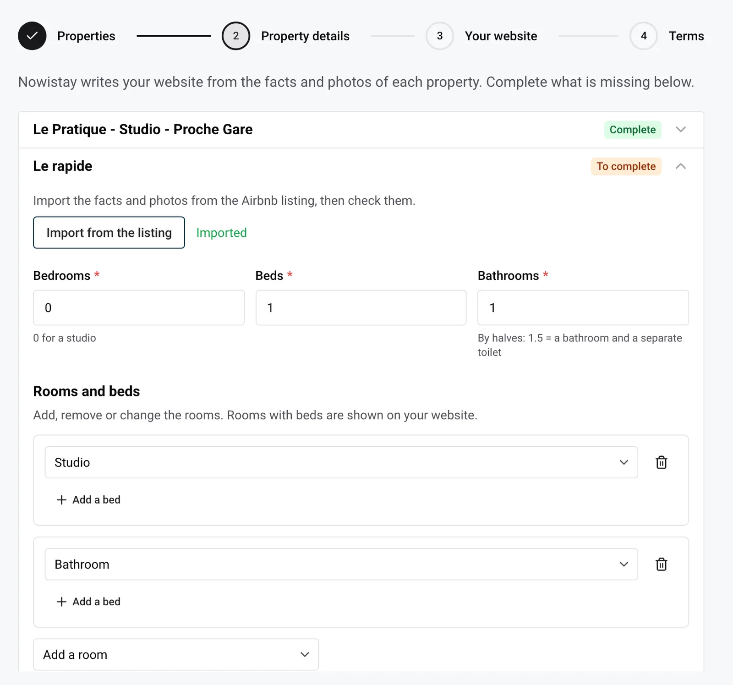
Task: Open the Bathroom room type dropdown
Action: click(341, 564)
